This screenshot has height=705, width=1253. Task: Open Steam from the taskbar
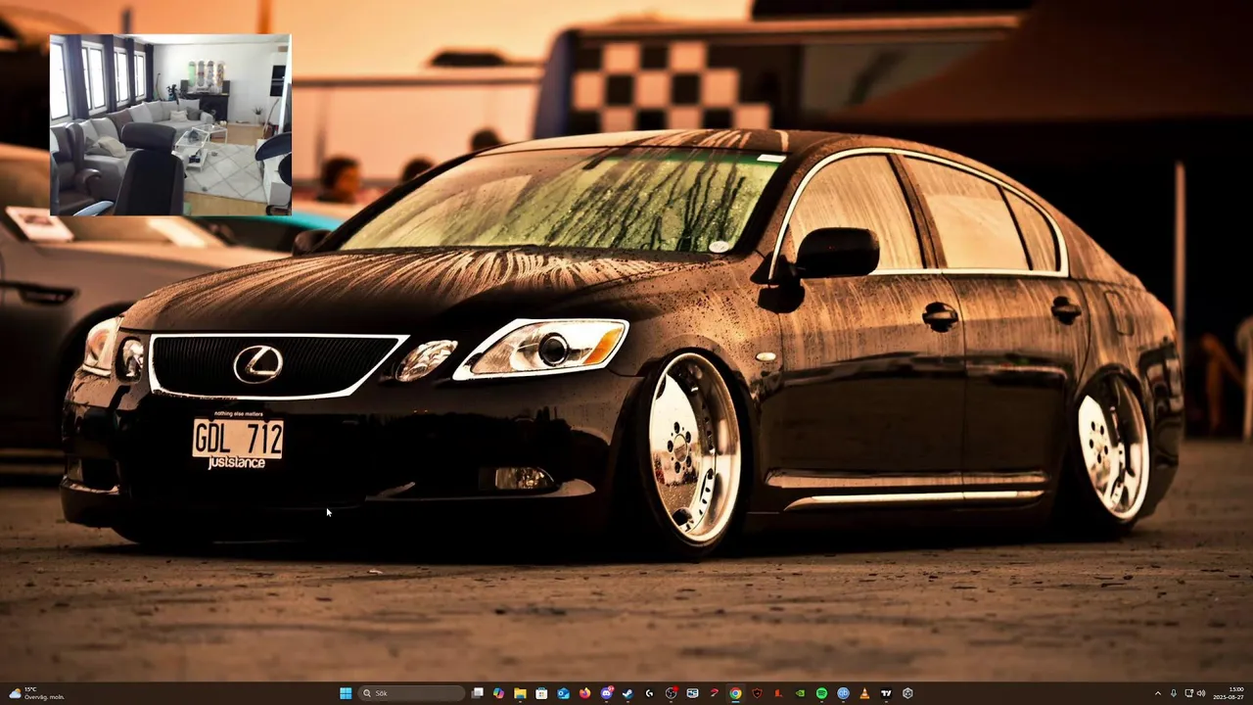click(627, 693)
